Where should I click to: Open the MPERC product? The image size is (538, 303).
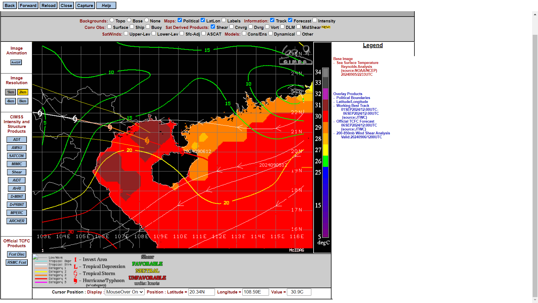17,213
